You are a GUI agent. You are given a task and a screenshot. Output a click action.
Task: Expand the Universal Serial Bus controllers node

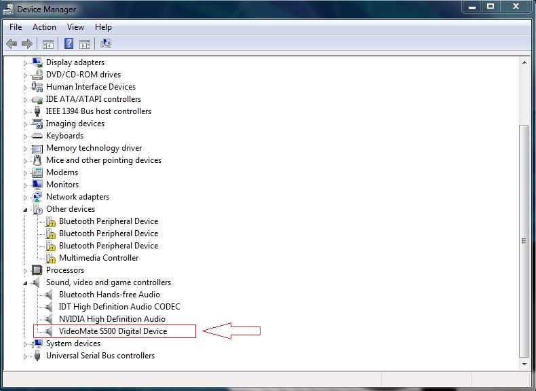[25, 356]
